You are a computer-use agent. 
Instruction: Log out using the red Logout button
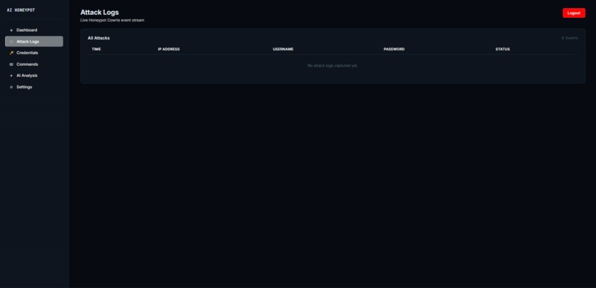pyautogui.click(x=574, y=13)
